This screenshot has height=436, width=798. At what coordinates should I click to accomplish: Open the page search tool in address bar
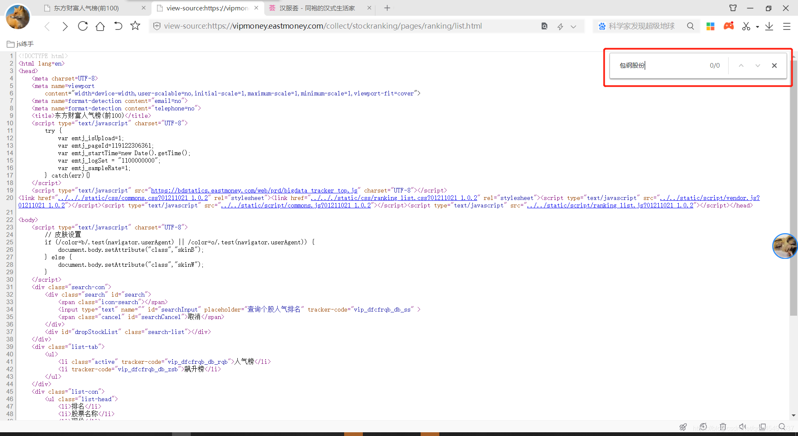[544, 26]
